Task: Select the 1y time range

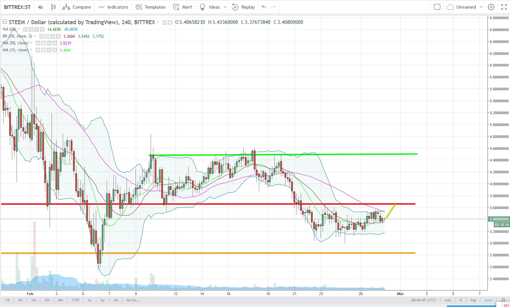Action: [90, 300]
